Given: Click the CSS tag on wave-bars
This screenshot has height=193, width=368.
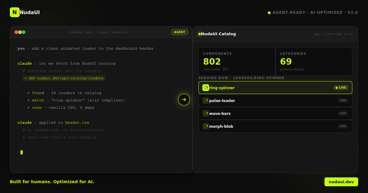Looking at the screenshot, I should 343,113.
